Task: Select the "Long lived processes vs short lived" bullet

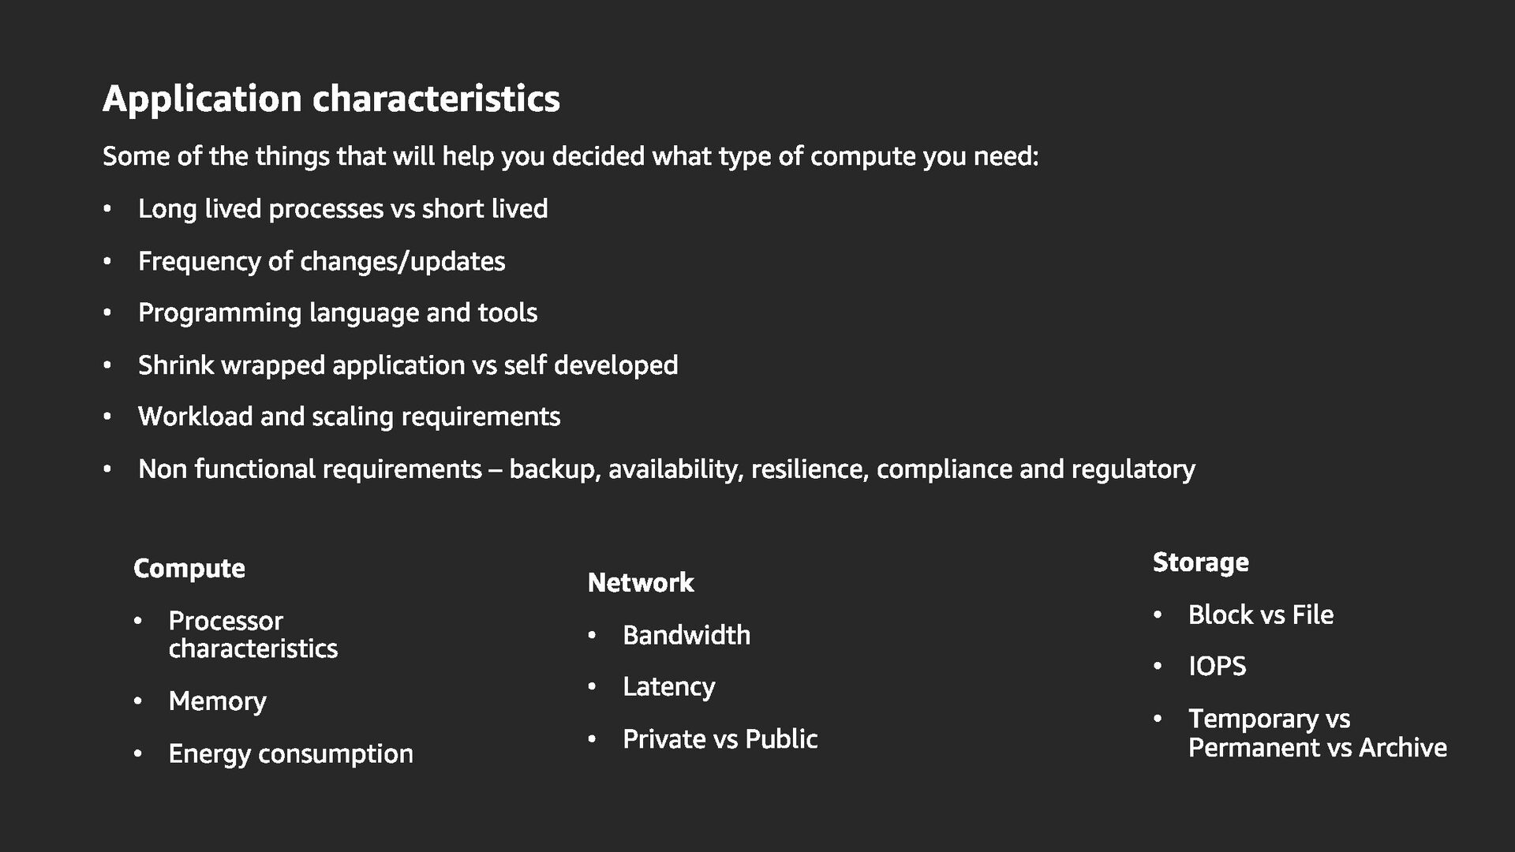Action: pyautogui.click(x=342, y=209)
